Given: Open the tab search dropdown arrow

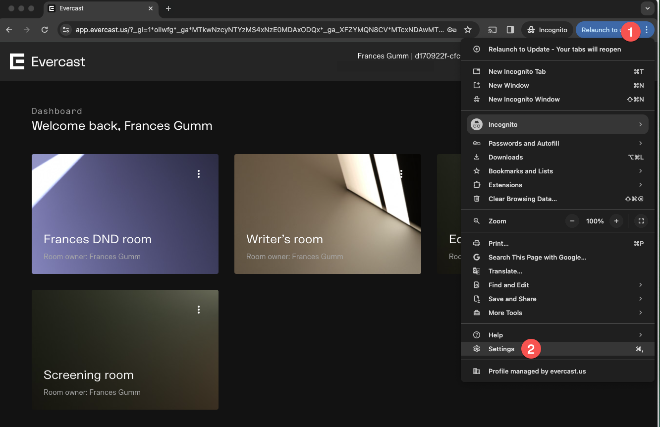Looking at the screenshot, I should 647,8.
